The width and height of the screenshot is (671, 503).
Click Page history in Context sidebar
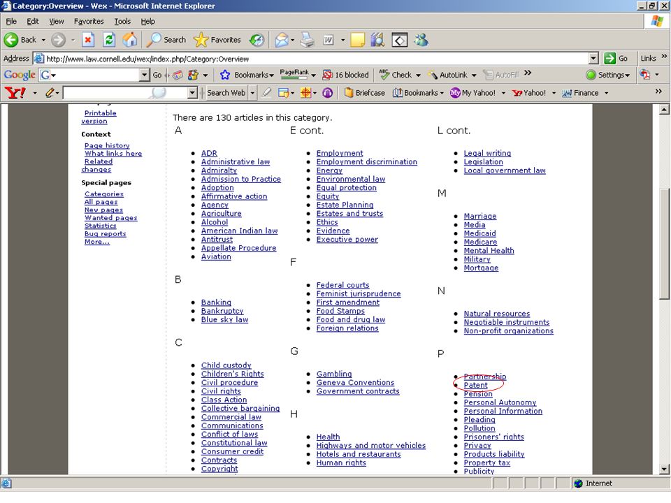107,145
